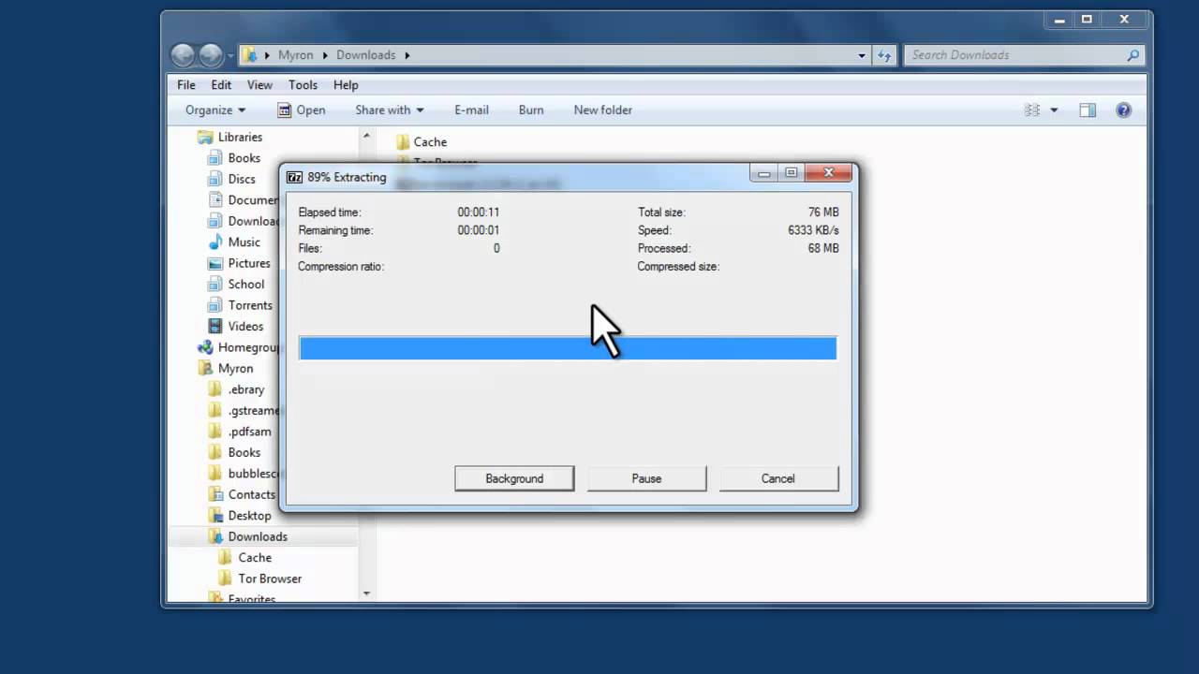Screen dimensions: 1199x674
Task: Cancel the extraction
Action: point(778,478)
